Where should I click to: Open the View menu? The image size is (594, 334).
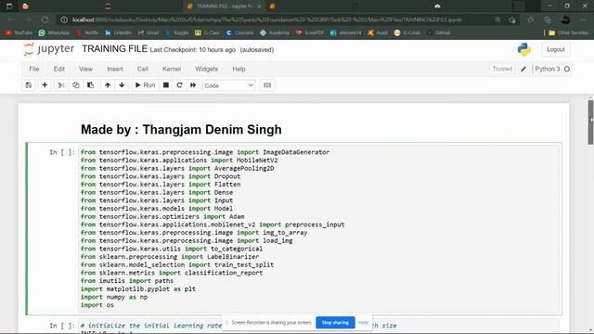pos(85,69)
